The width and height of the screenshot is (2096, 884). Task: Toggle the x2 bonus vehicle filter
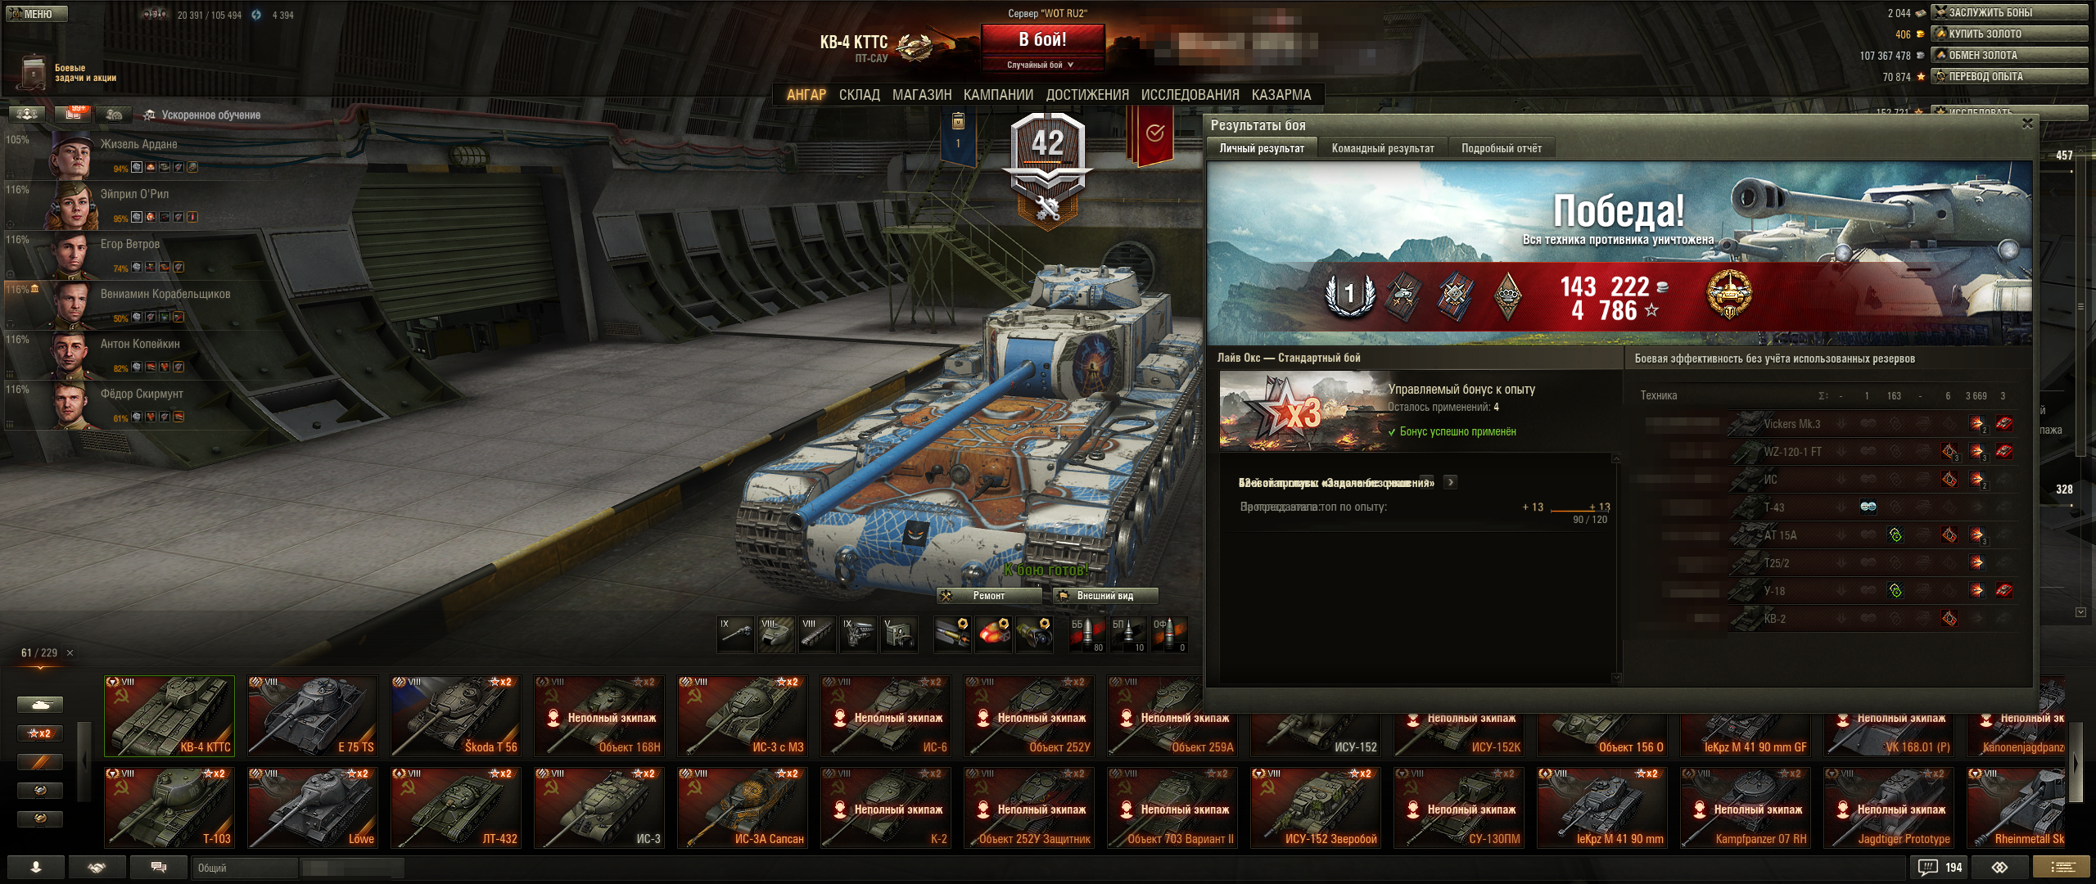(x=39, y=733)
